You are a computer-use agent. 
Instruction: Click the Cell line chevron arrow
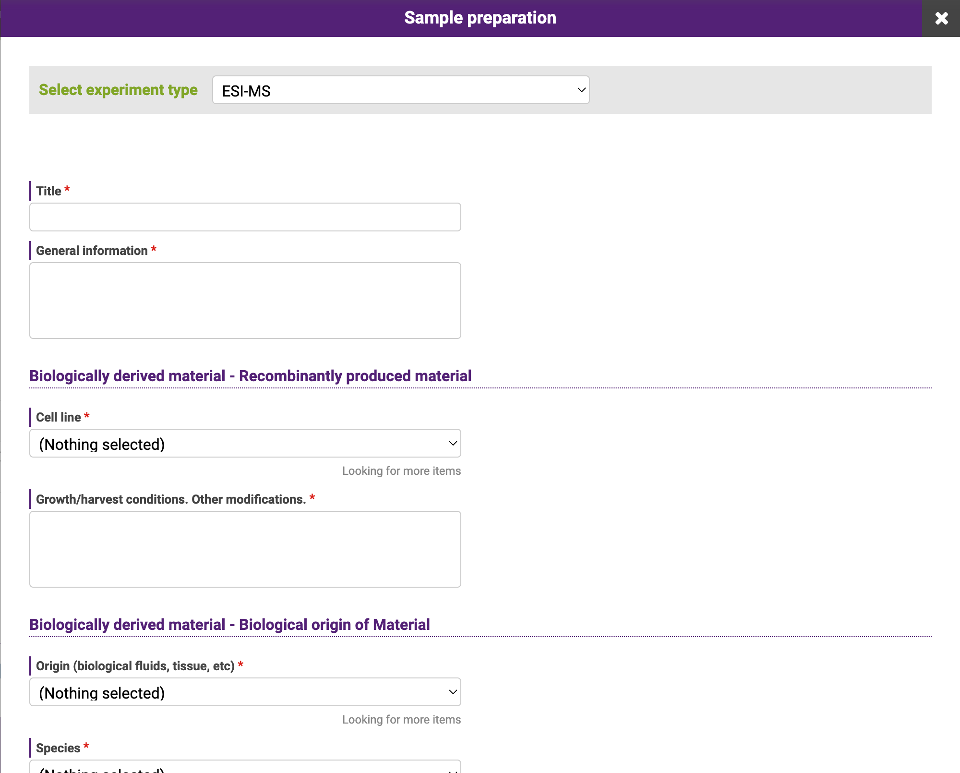(x=452, y=444)
